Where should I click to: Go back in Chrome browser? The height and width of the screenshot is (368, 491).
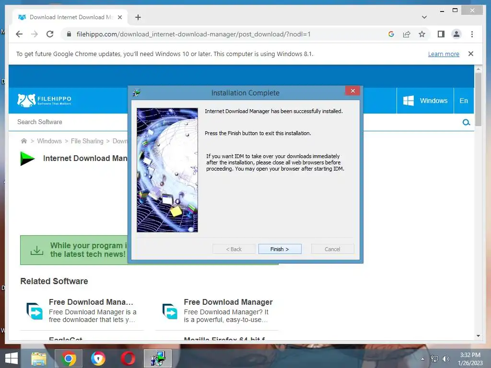tap(19, 34)
